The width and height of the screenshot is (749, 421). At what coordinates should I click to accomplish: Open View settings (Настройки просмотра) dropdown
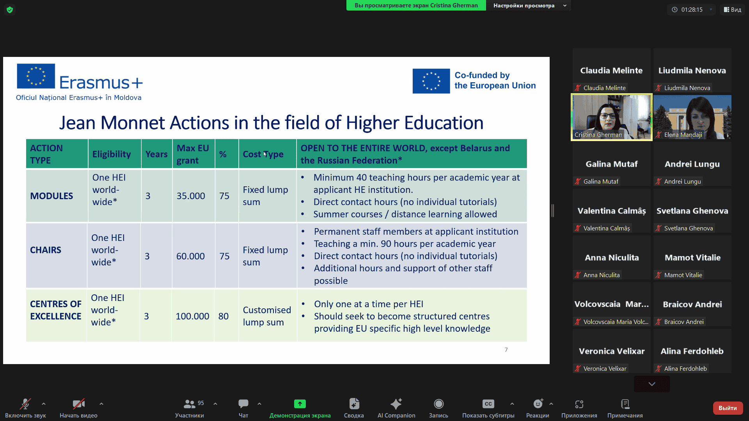529,5
